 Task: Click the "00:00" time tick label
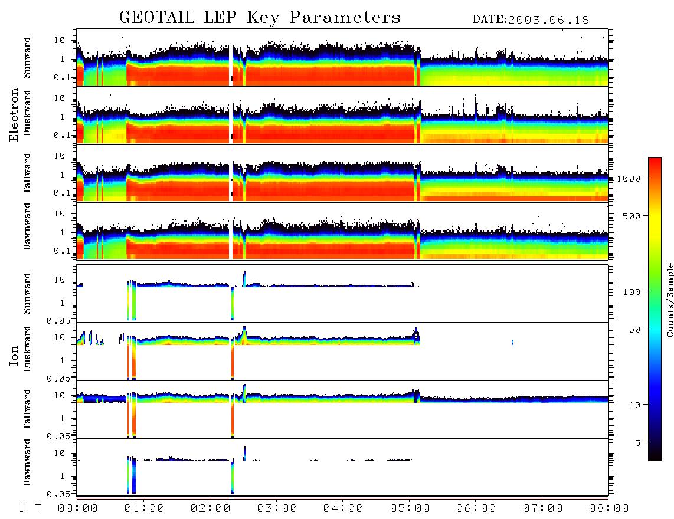click(78, 509)
